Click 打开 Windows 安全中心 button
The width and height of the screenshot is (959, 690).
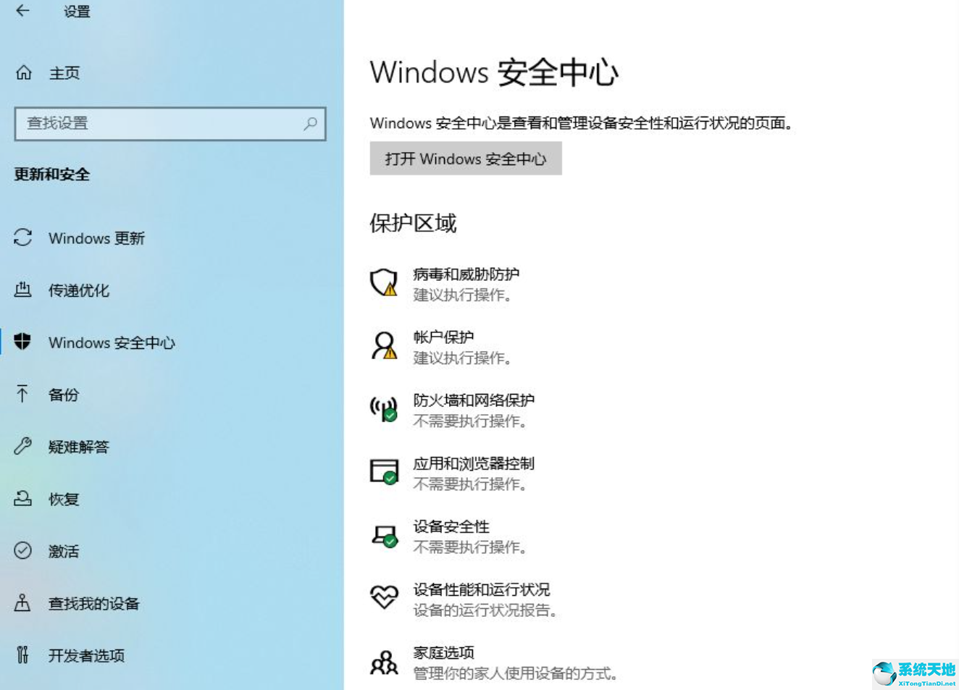point(465,159)
